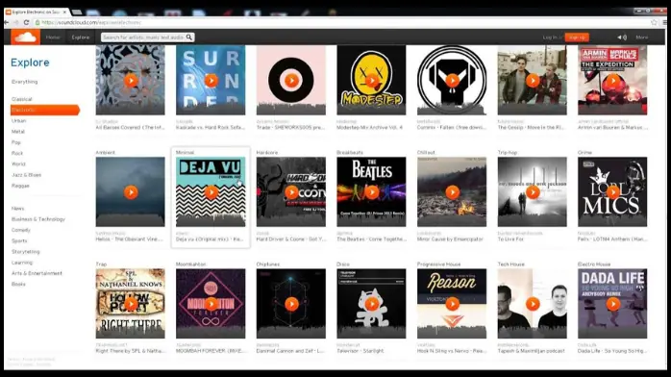Open the Books category
Screen dimensions: 671x377
(18, 284)
